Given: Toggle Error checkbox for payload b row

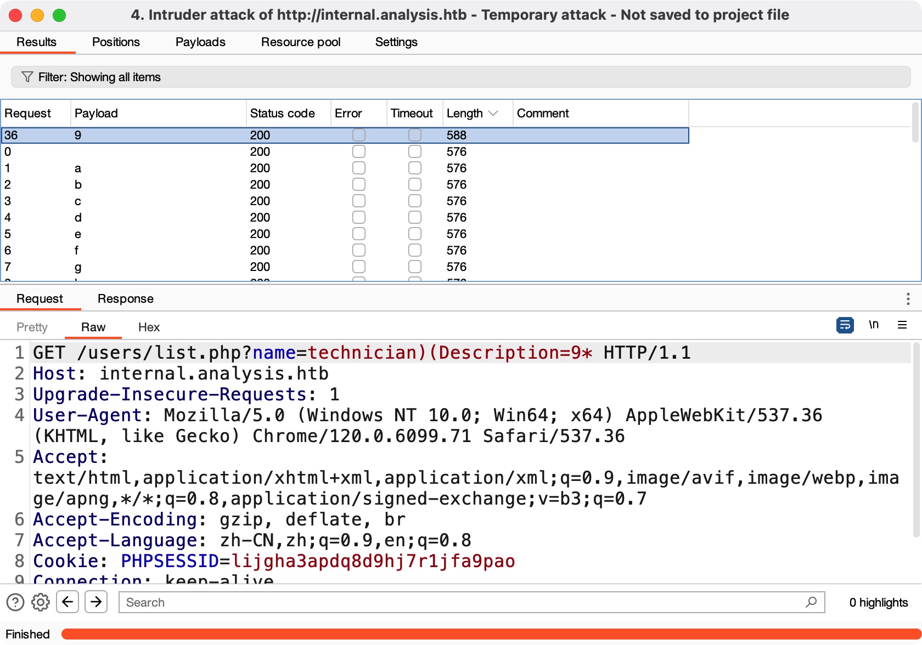Looking at the screenshot, I should [x=359, y=184].
